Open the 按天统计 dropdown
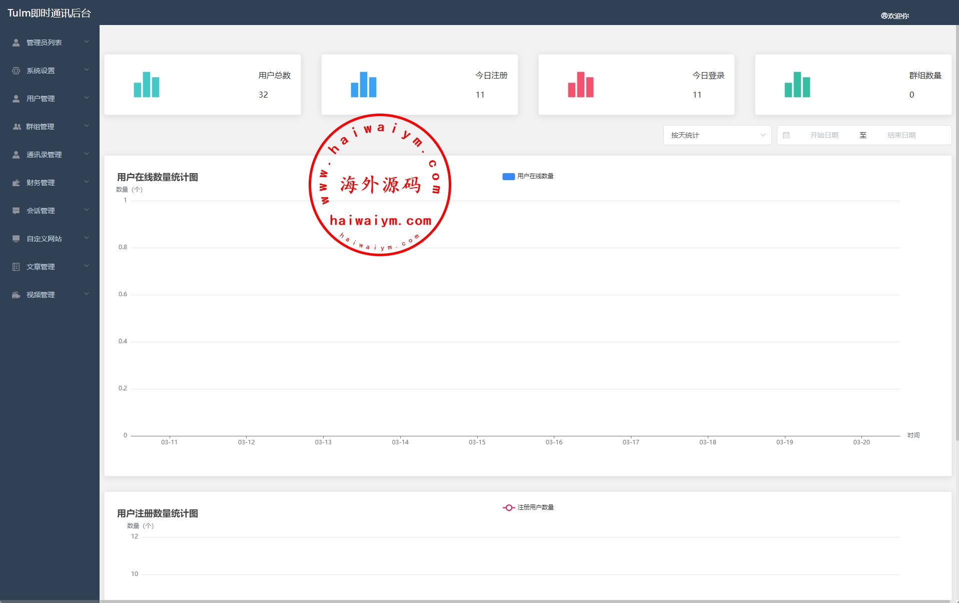Viewport: 959px width, 603px height. click(x=717, y=135)
